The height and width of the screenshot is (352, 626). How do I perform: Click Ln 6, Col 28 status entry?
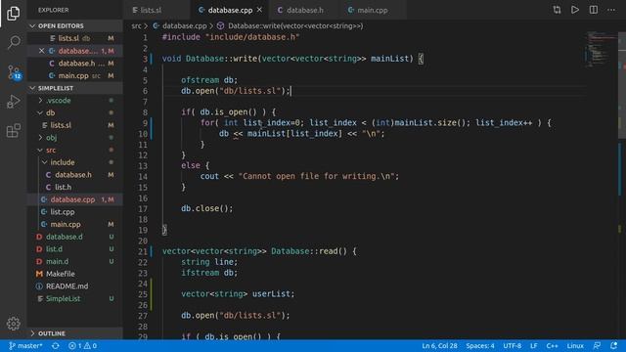click(439, 345)
